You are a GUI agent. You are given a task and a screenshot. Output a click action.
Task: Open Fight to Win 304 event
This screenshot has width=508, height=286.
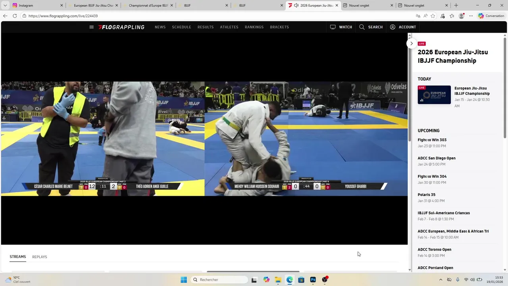[x=432, y=176]
